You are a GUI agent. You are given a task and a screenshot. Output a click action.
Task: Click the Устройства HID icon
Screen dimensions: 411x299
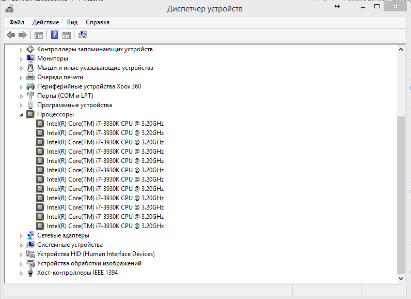point(30,254)
